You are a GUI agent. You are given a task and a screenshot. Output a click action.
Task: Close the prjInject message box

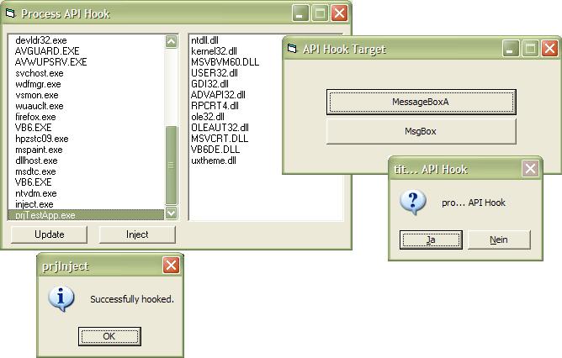171,266
